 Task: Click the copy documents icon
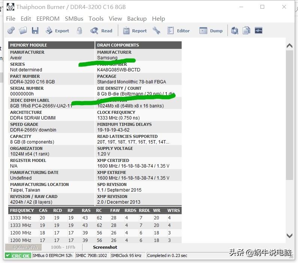[x=247, y=31]
